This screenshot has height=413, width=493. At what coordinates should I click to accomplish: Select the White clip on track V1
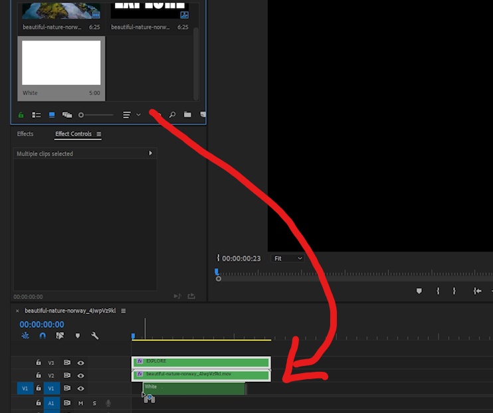[194, 389]
